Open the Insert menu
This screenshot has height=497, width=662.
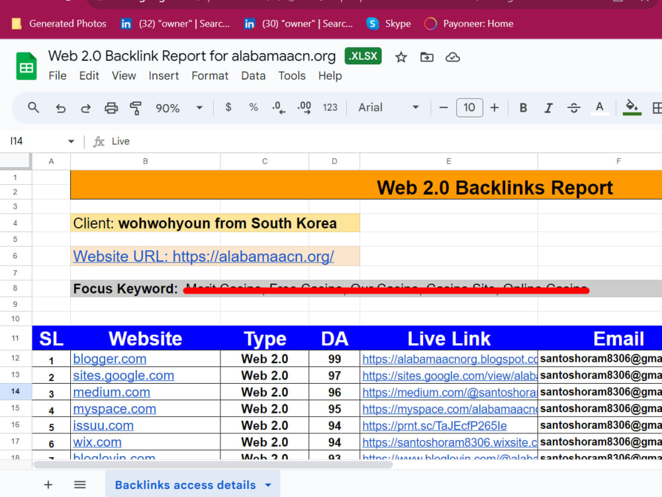point(164,76)
